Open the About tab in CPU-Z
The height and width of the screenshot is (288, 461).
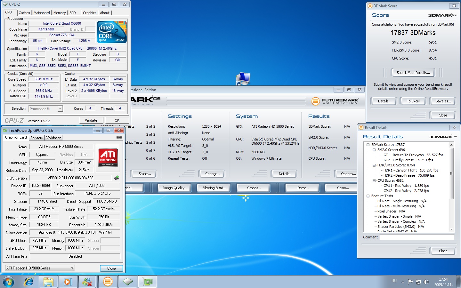[105, 13]
